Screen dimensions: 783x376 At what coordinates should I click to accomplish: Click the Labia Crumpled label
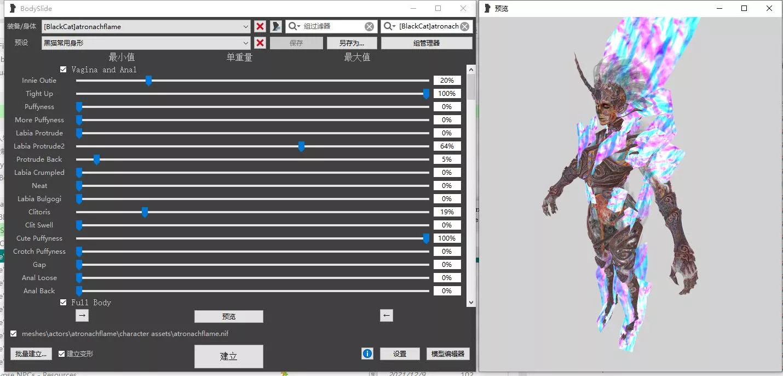tap(39, 173)
